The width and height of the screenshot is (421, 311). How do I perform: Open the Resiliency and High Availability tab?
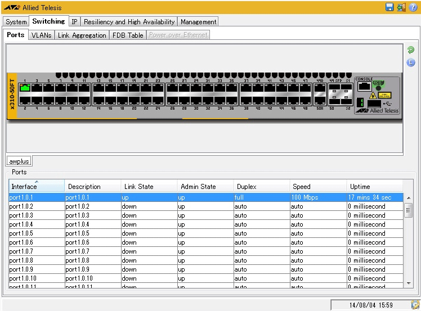tap(129, 22)
